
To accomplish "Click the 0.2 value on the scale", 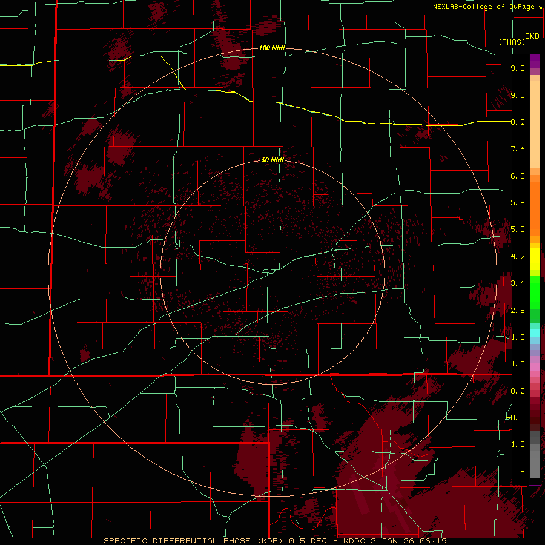I will (x=518, y=391).
